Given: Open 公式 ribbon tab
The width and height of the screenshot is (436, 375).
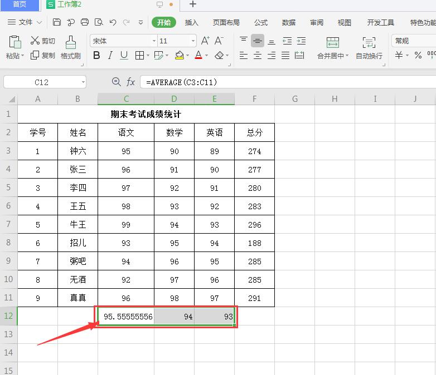Looking at the screenshot, I should (261, 22).
